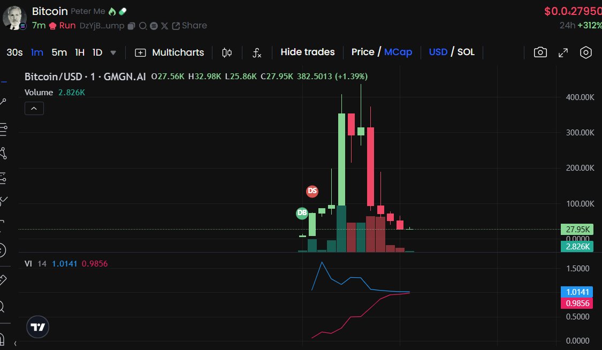Select the 30s timeframe
602x350 pixels.
click(x=14, y=52)
